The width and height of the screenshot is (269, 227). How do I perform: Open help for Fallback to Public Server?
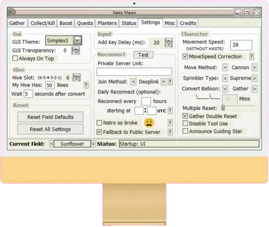(x=170, y=132)
